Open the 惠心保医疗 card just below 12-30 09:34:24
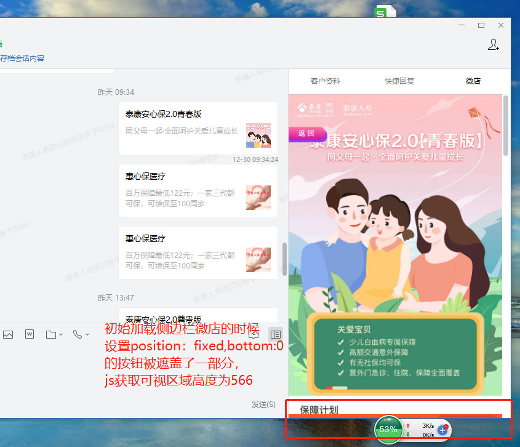Screen dimensions: 520x447 coord(198,190)
